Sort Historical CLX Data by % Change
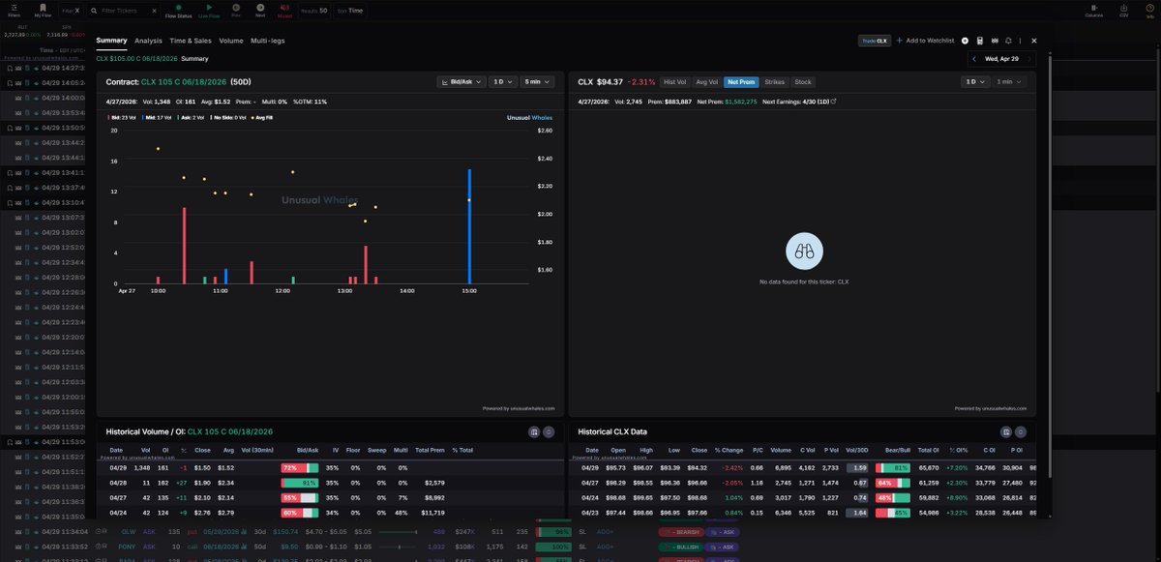This screenshot has width=1161, height=562. 730,450
